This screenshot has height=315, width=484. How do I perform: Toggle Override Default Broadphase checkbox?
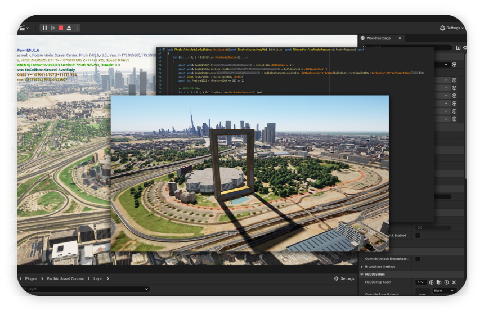point(418,259)
